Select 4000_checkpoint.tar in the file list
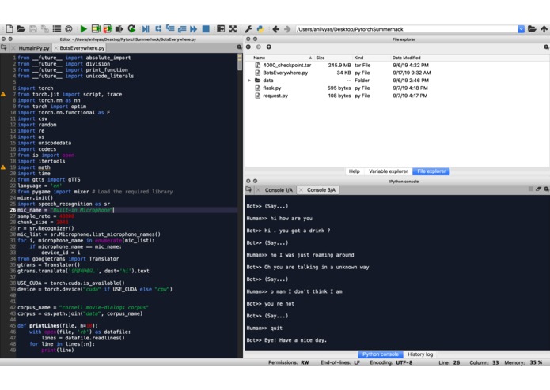Screen dimensions: 550x390 click(287, 65)
